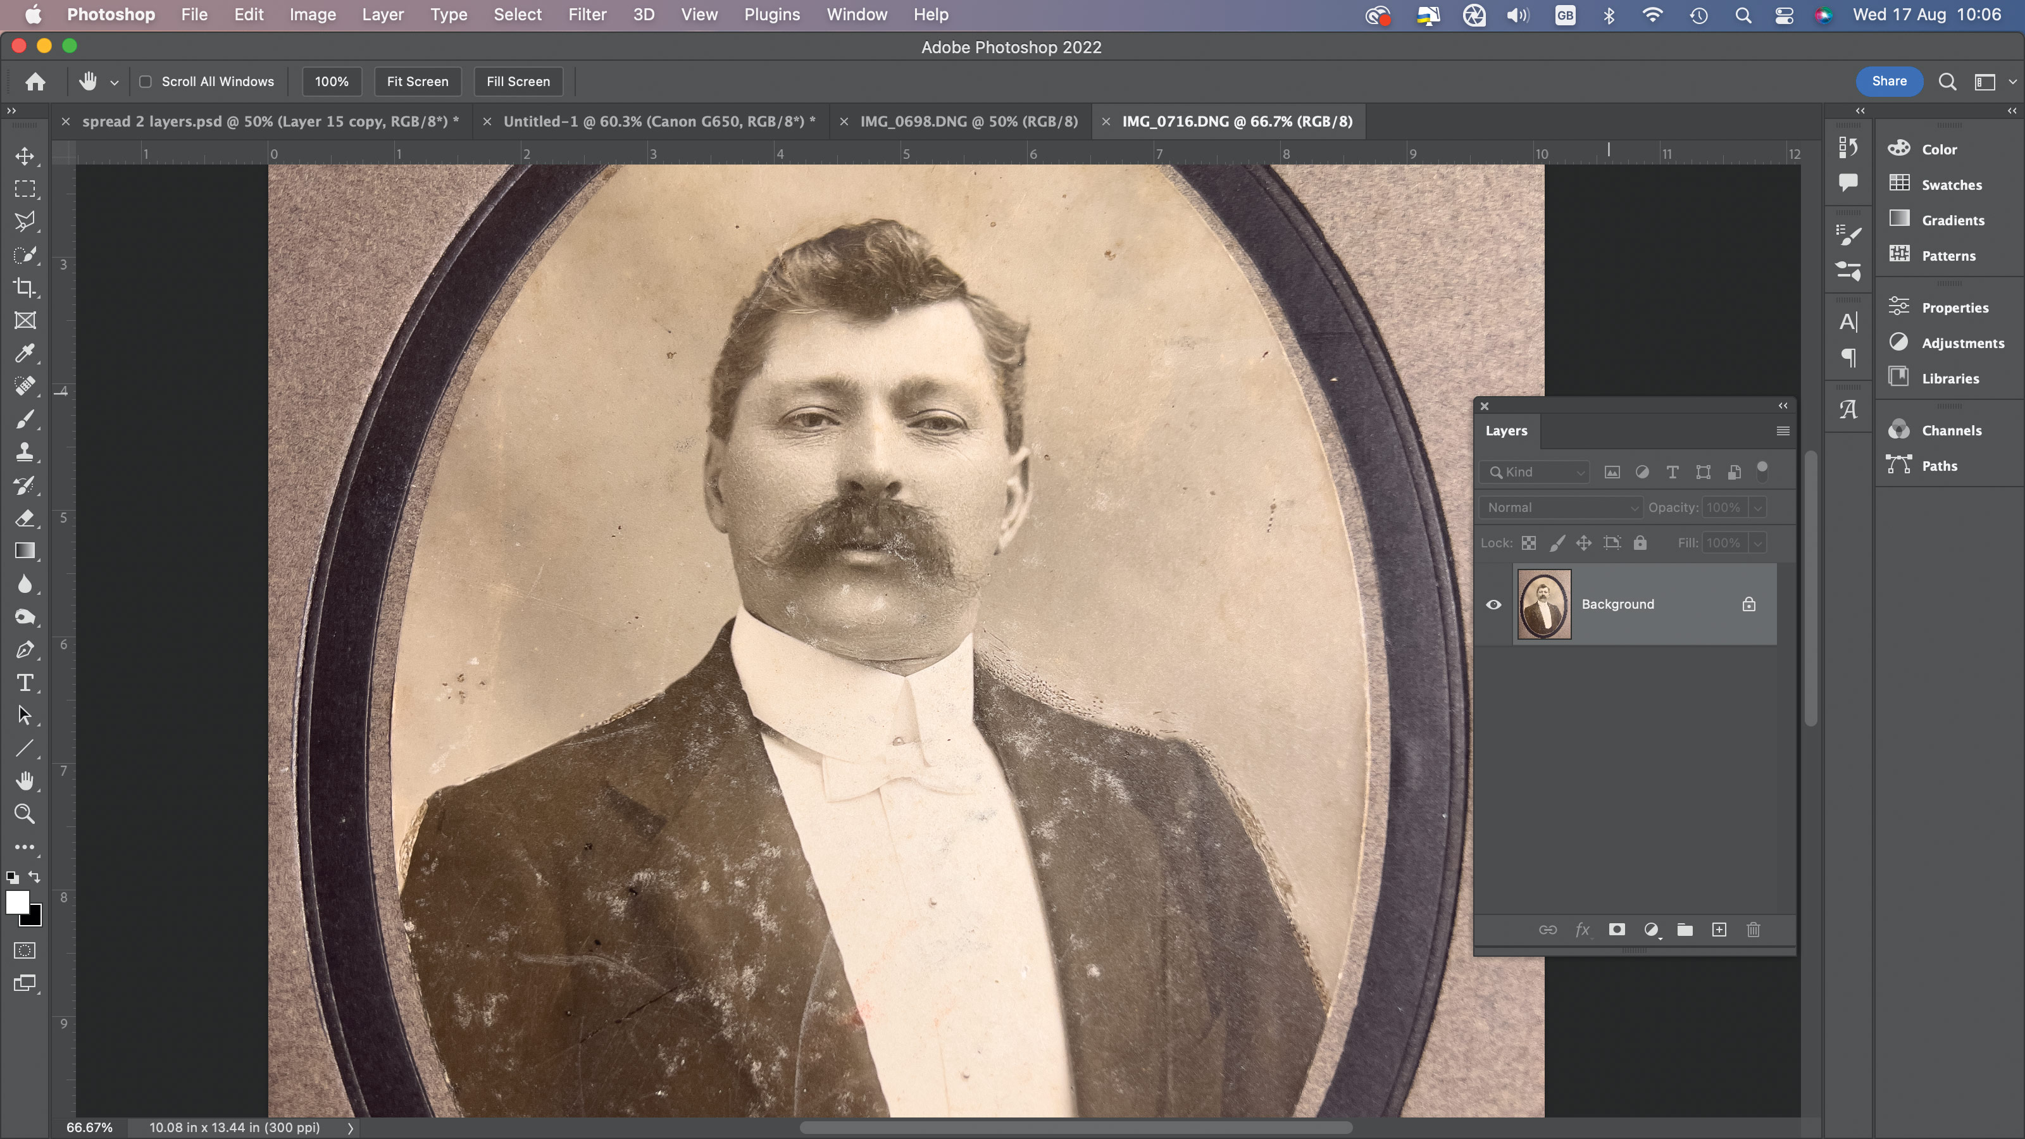The height and width of the screenshot is (1139, 2025).
Task: Click the Fit Screen button
Action: 417,80
